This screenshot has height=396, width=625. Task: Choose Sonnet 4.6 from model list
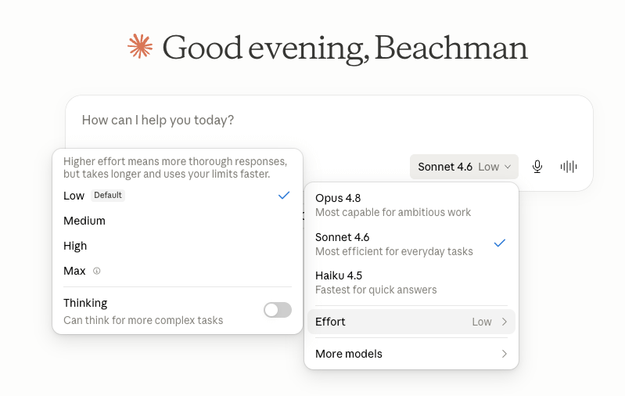click(x=411, y=244)
